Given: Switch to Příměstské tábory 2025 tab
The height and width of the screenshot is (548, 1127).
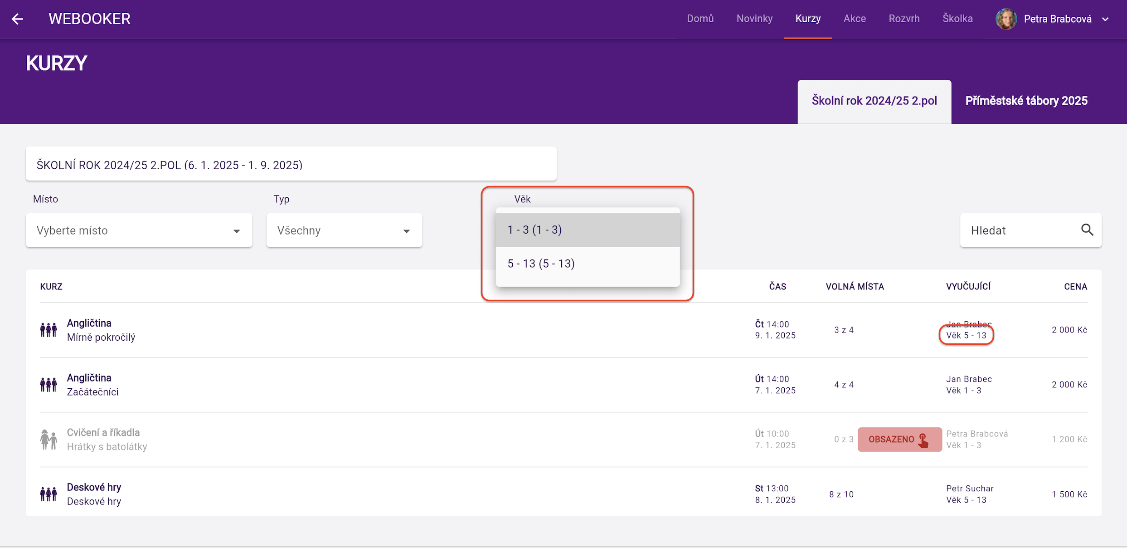Looking at the screenshot, I should (1026, 101).
